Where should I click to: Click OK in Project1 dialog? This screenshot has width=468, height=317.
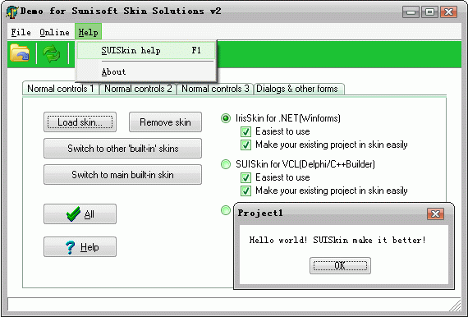340,265
